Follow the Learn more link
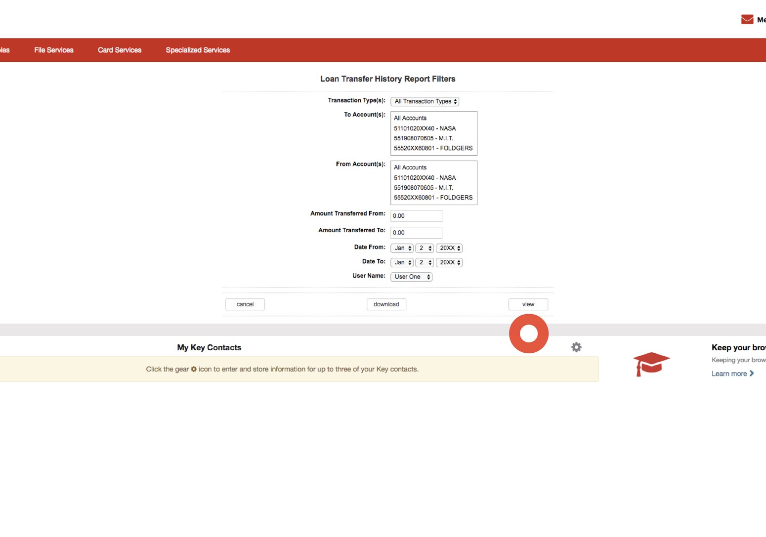This screenshot has width=766, height=537. pyautogui.click(x=729, y=373)
